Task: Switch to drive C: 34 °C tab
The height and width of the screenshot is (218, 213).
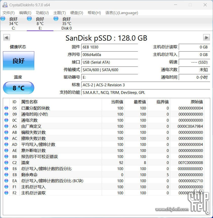Action: click(x=13, y=23)
